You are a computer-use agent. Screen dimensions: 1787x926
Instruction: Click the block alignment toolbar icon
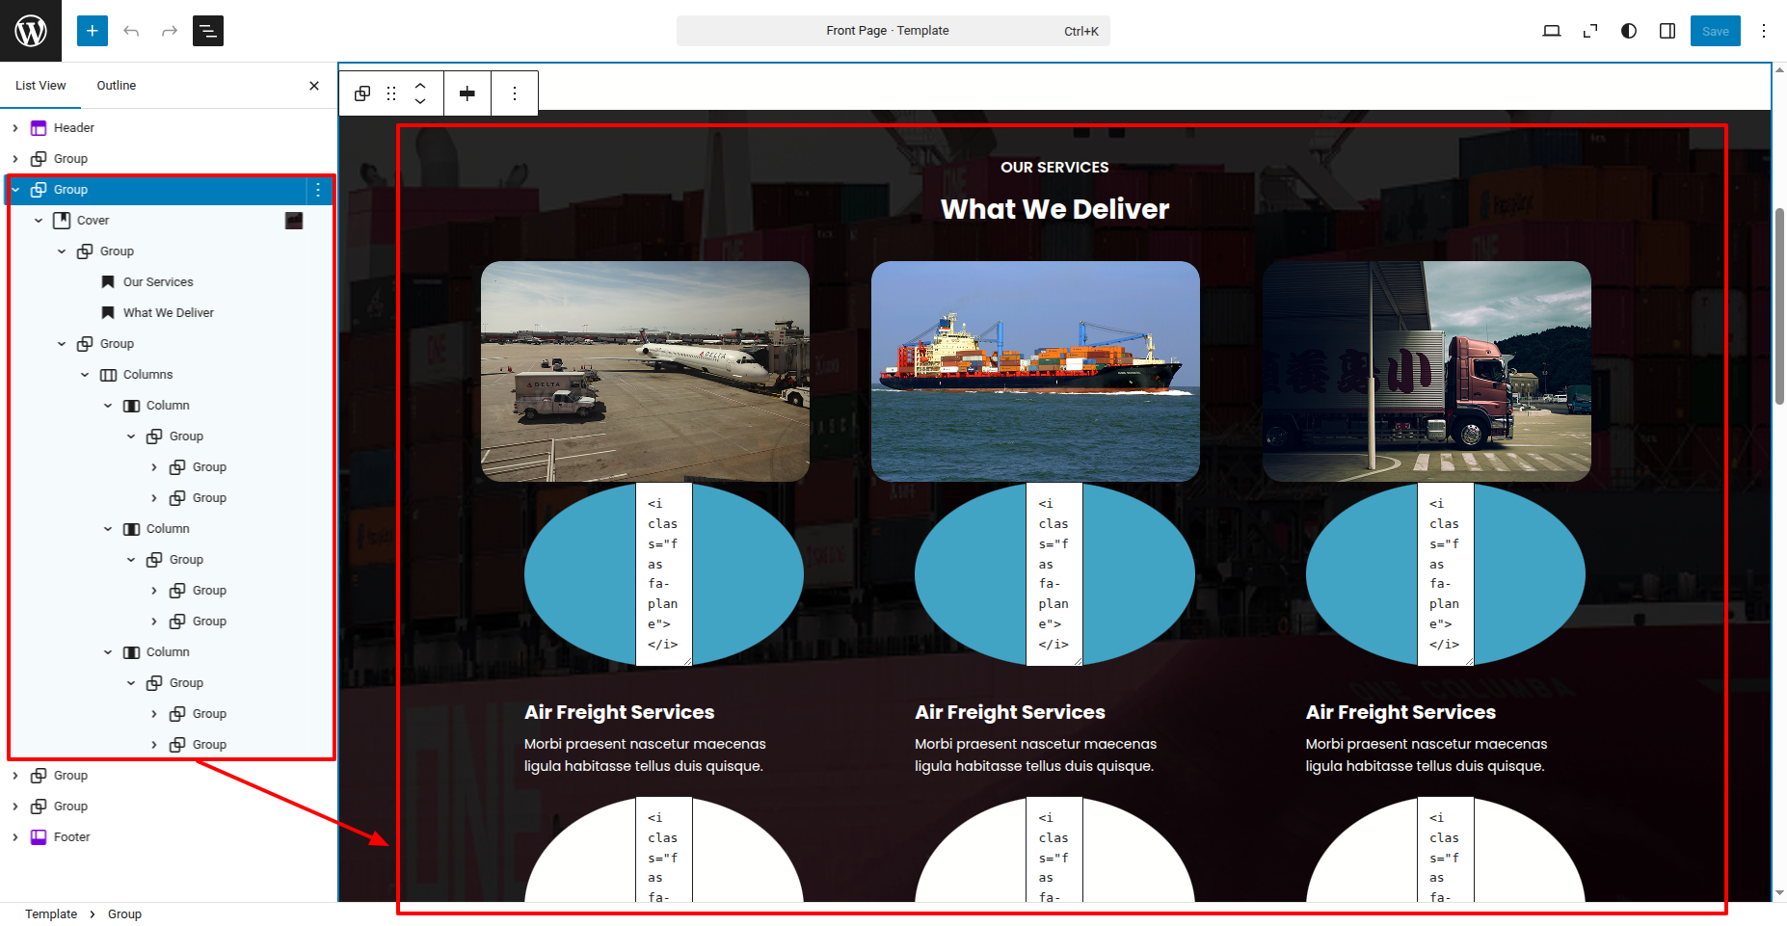[467, 93]
